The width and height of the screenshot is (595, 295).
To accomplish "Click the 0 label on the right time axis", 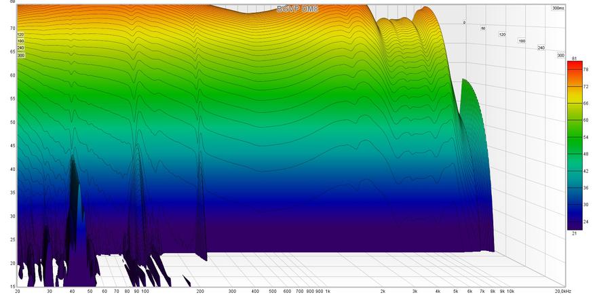I will click(464, 23).
